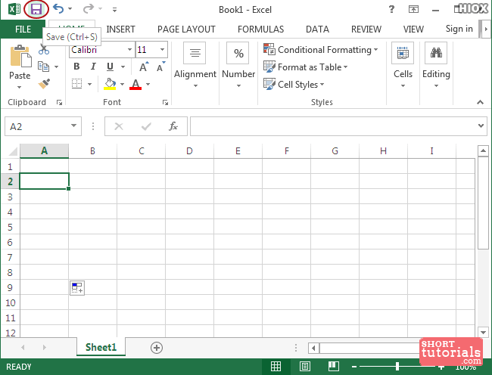Click the Select All corner triangle
492x375 pixels.
coord(13,151)
